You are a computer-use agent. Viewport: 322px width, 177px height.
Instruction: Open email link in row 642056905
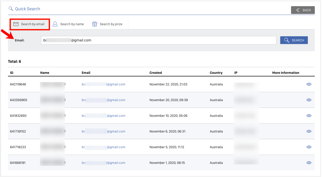(x=103, y=100)
